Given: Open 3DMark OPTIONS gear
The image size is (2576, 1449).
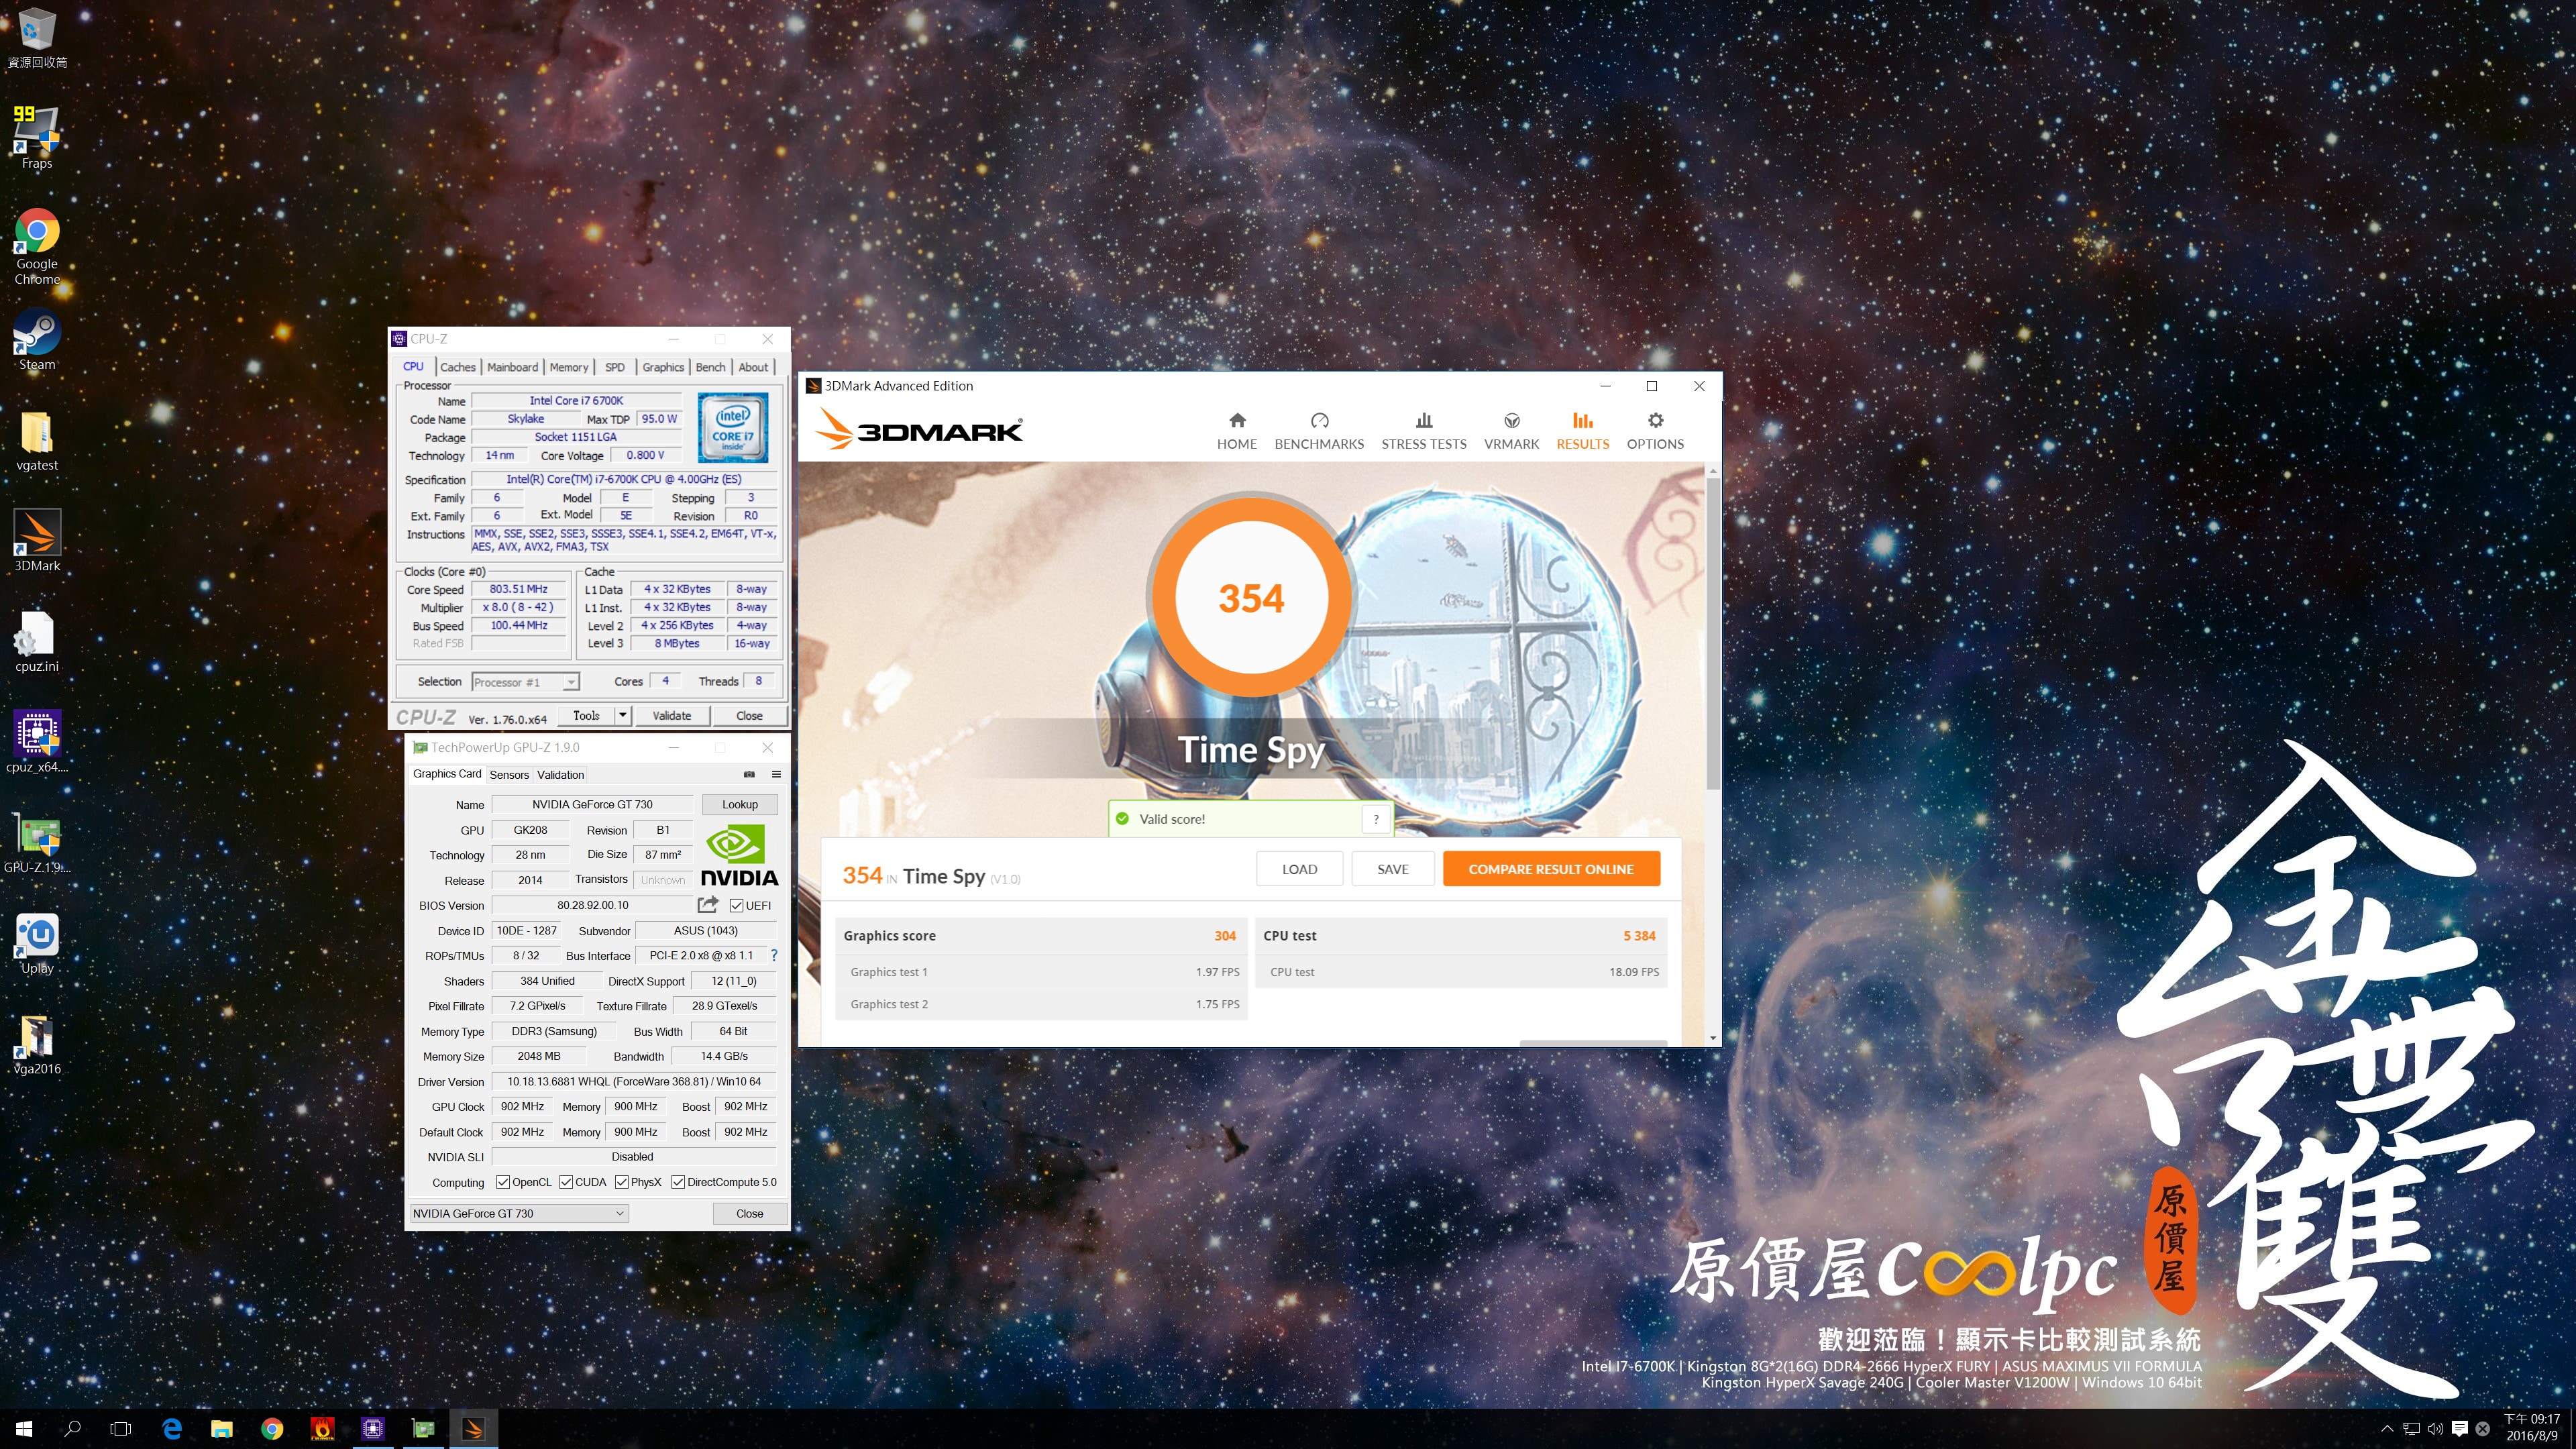Looking at the screenshot, I should tap(1655, 431).
